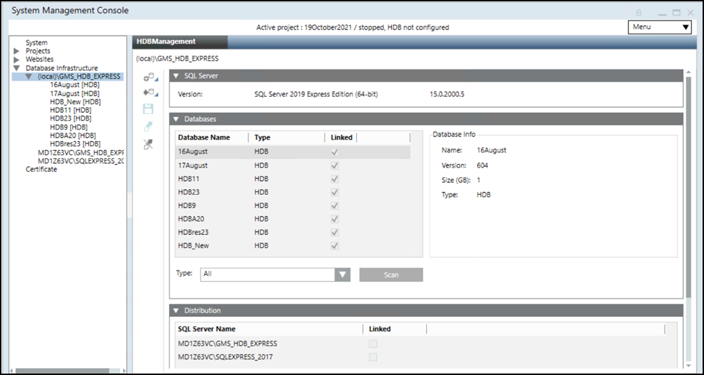
Task: Click the lock icon in title bar
Action: coord(639,13)
